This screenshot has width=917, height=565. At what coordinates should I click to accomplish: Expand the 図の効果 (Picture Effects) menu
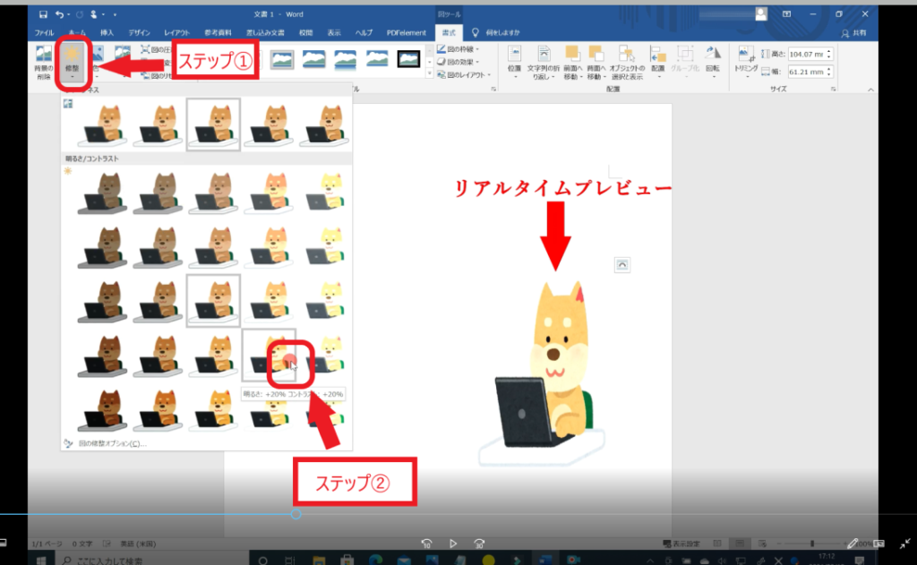tap(458, 62)
